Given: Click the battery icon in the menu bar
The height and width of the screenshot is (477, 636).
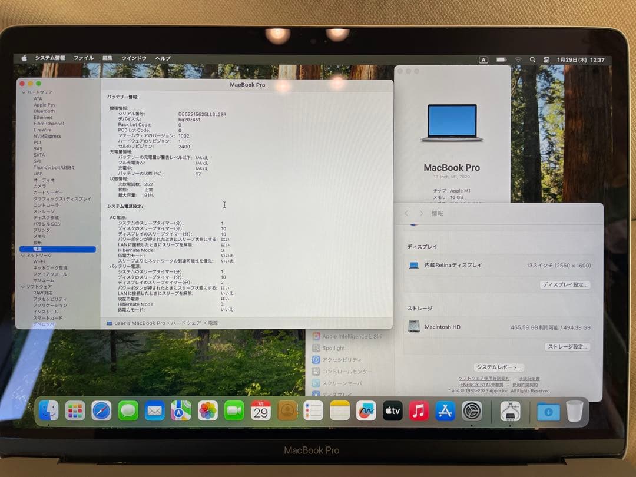Looking at the screenshot, I should (501, 59).
